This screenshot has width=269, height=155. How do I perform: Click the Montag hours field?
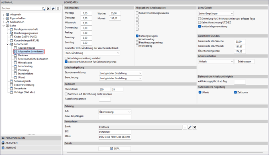point(86,13)
